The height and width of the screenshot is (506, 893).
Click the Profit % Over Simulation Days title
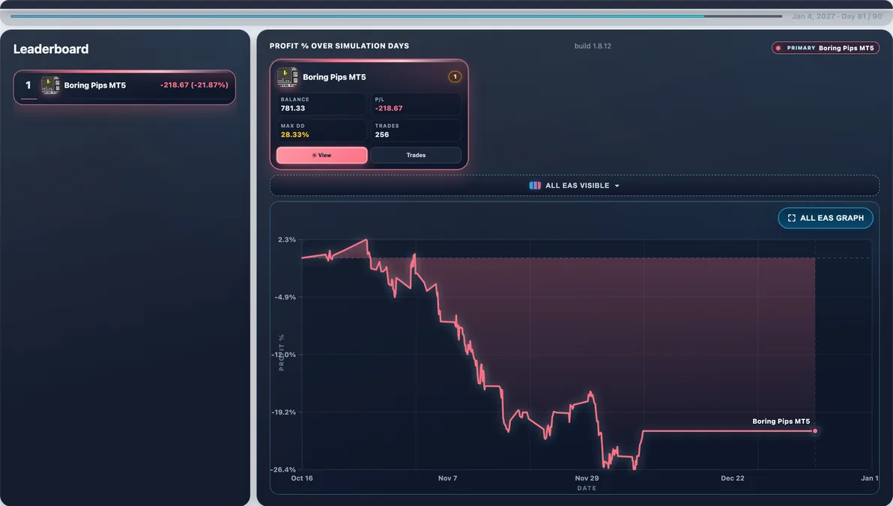pyautogui.click(x=339, y=46)
